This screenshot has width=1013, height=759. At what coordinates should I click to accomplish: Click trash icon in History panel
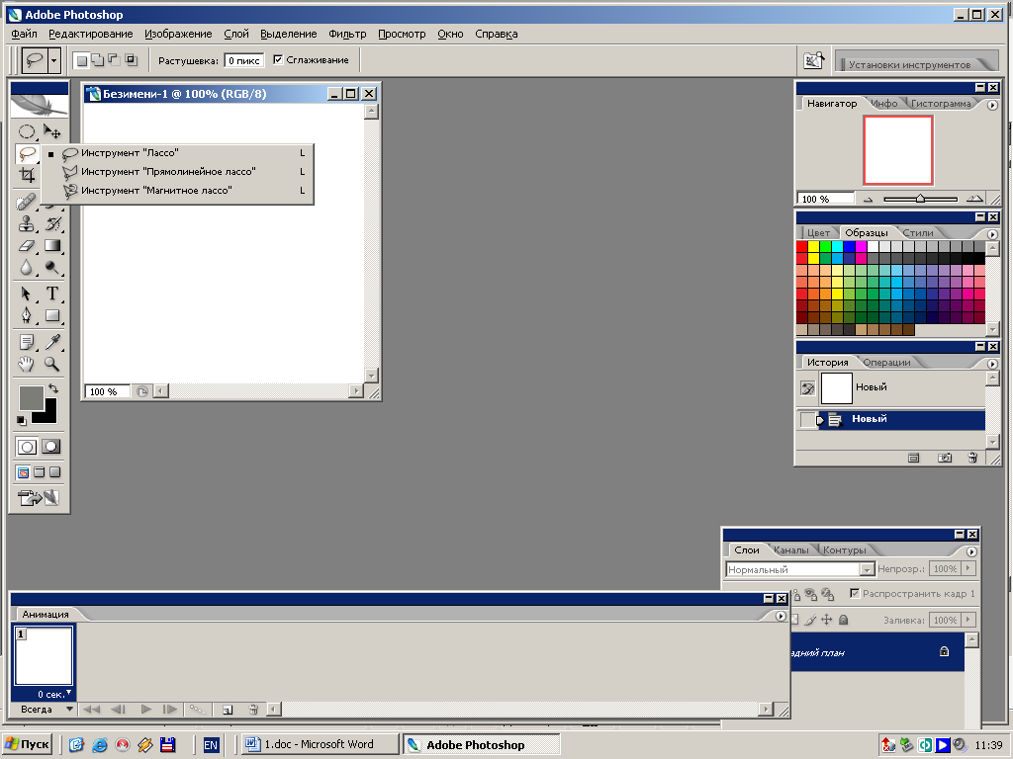(x=973, y=458)
